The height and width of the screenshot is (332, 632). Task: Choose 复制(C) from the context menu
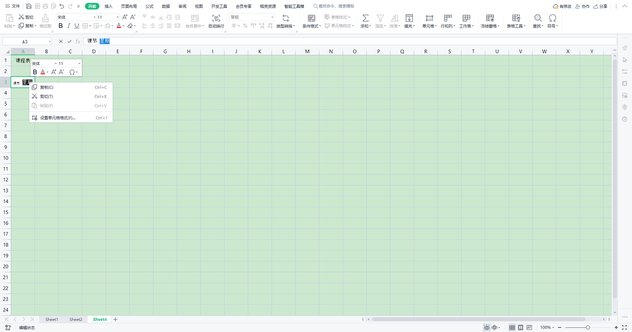coord(47,87)
